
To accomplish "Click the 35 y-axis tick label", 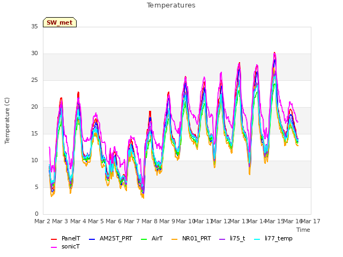I will (x=34, y=26).
